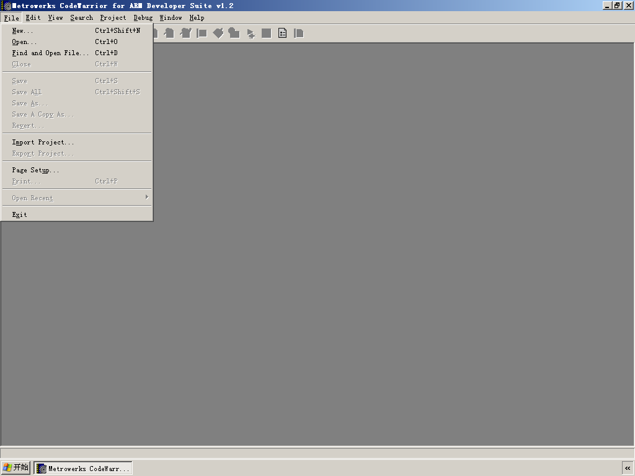
Task: Click the 开始 Start button
Action: pos(16,467)
